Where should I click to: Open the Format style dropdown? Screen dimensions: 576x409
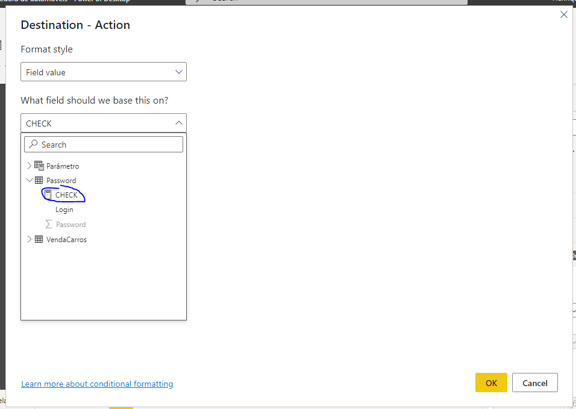[103, 72]
